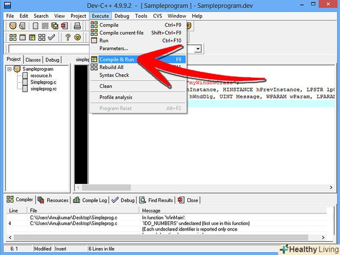Choose Run from Execute menu
Image resolution: width=340 pixels, height=255 pixels.
[138, 41]
